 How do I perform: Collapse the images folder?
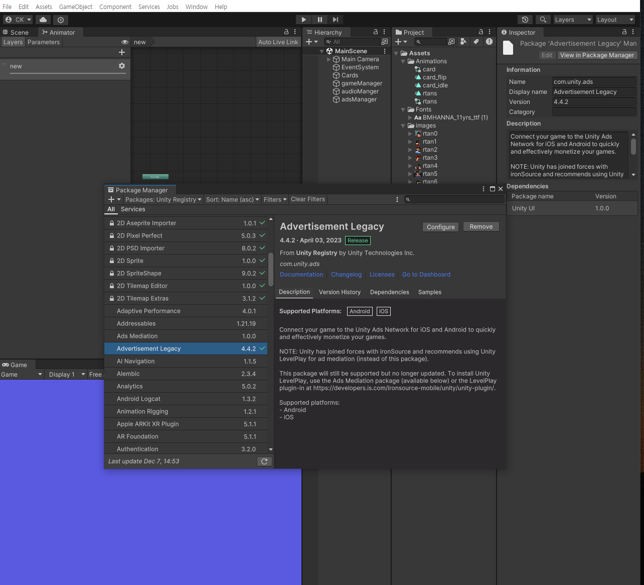click(403, 126)
